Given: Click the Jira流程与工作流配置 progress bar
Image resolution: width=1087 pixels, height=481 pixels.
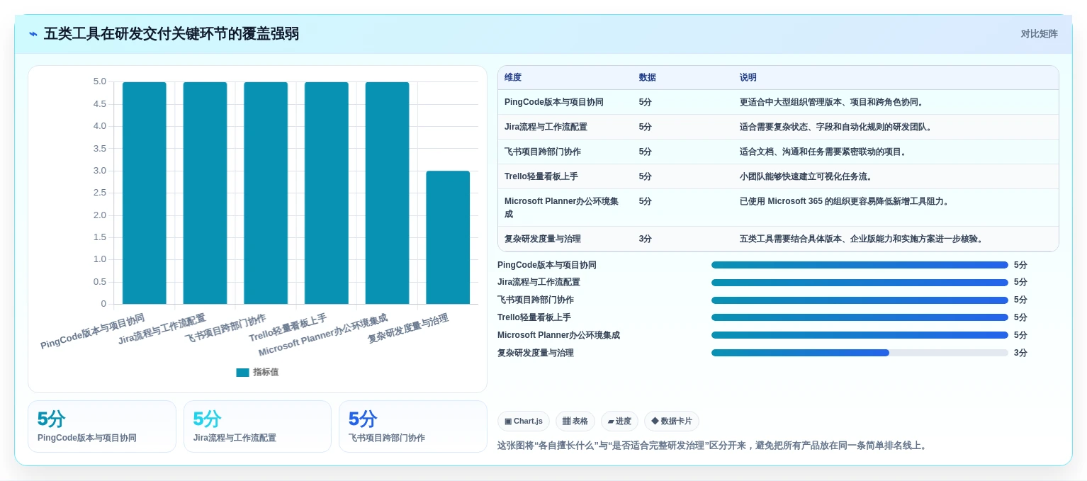Looking at the screenshot, I should 860,282.
